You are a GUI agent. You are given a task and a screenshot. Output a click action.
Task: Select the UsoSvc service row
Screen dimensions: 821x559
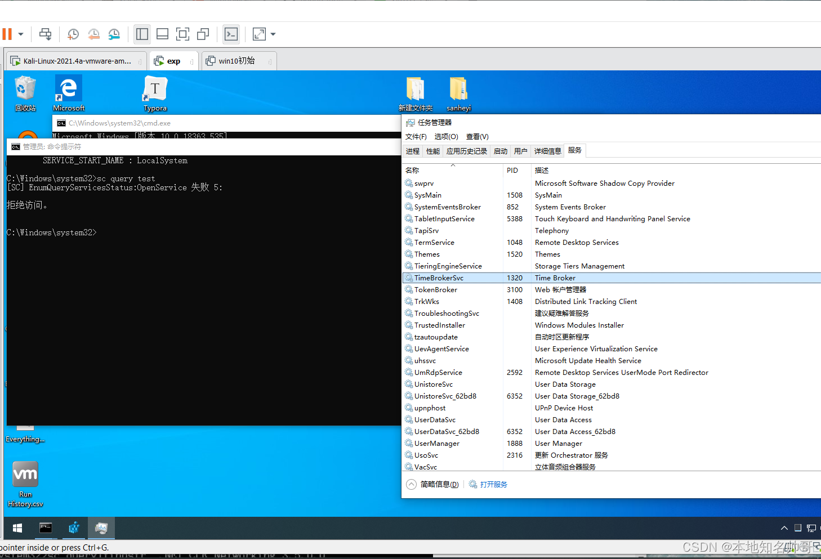click(612, 455)
